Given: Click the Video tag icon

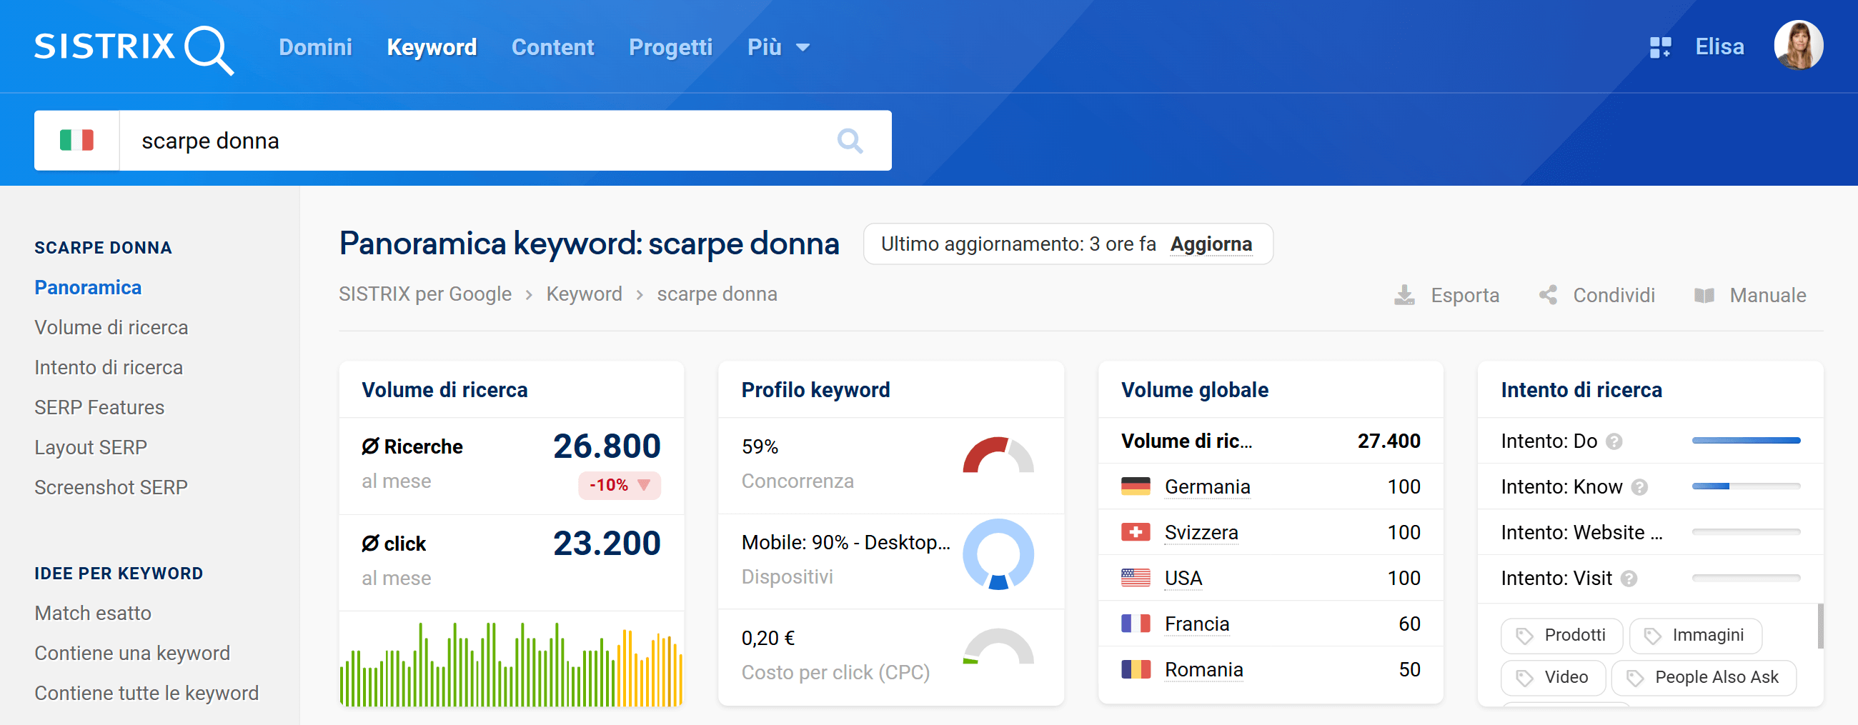Looking at the screenshot, I should point(1524,678).
